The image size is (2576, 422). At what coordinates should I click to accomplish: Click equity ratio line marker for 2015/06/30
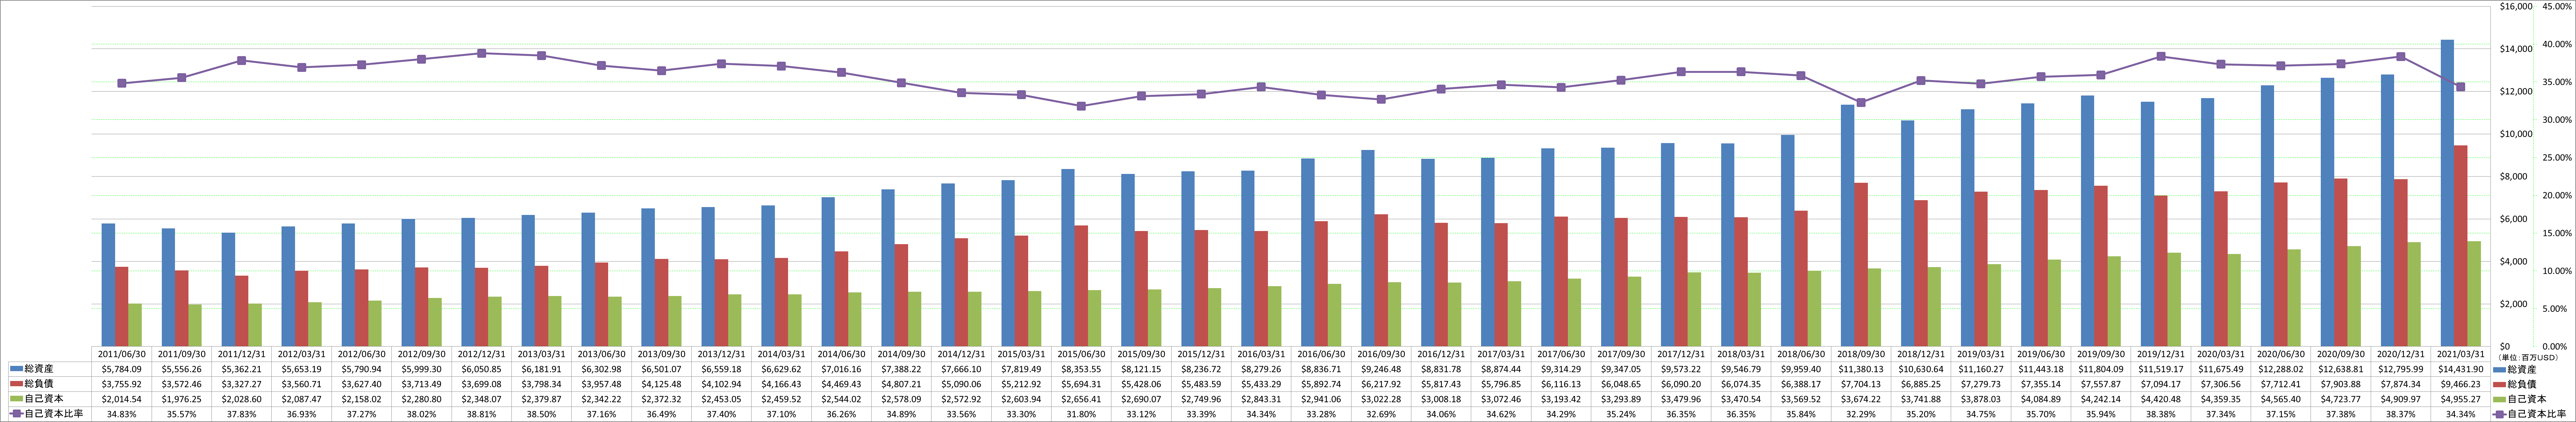1081,106
